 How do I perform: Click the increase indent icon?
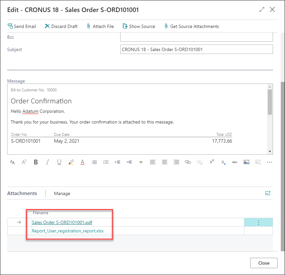pyautogui.click(x=129, y=162)
